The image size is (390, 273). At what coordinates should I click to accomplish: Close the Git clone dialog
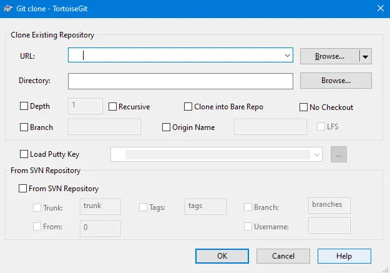click(x=380, y=9)
